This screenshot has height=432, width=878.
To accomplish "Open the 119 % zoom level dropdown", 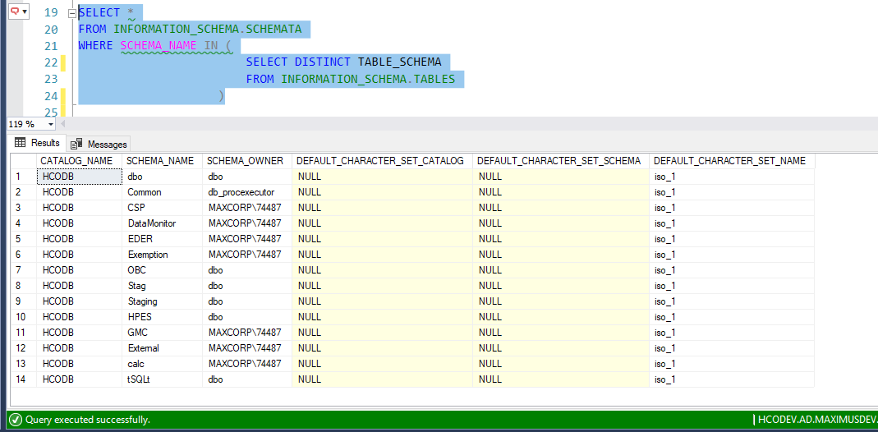I will coord(52,124).
